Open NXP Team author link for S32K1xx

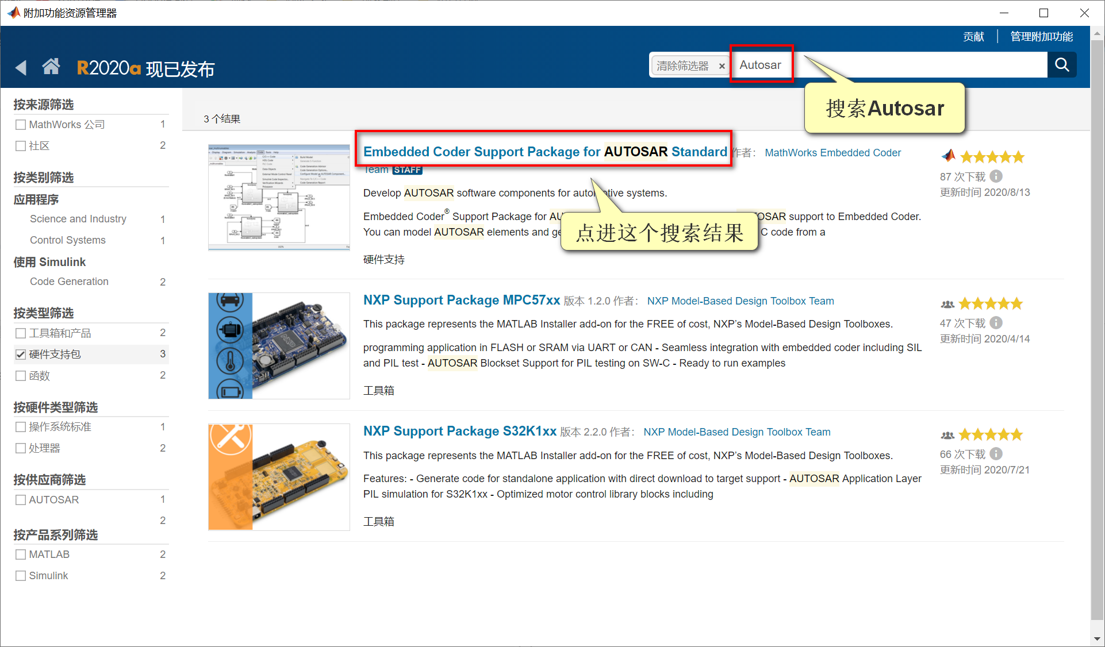pyautogui.click(x=737, y=432)
